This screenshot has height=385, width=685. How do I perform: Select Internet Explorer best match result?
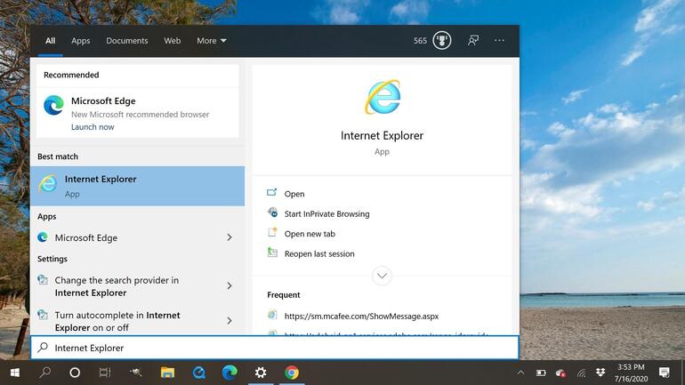click(138, 186)
